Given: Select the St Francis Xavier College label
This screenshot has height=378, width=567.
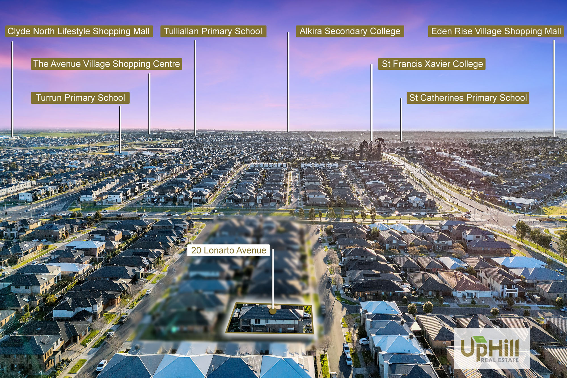Looking at the screenshot, I should (432, 64).
